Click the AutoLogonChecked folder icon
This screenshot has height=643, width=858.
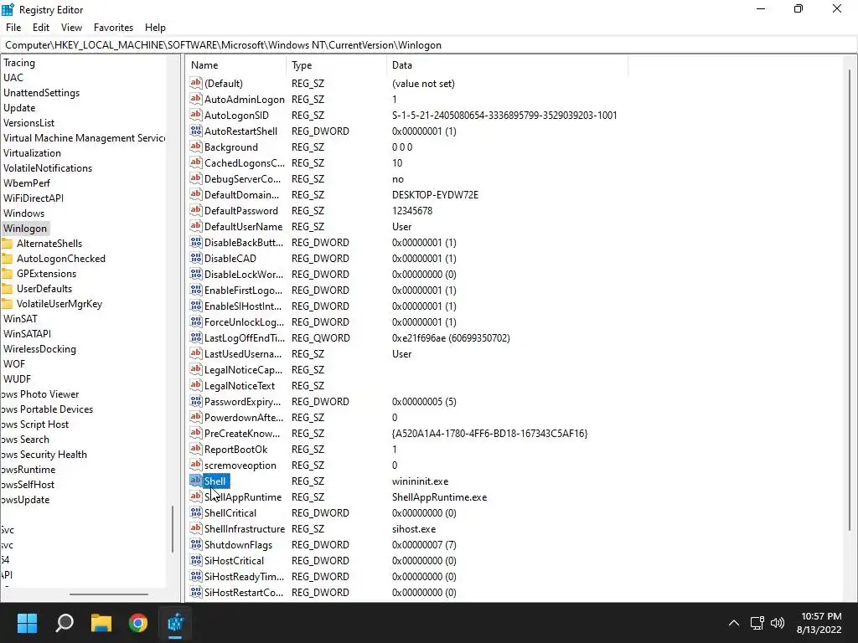(x=7, y=259)
